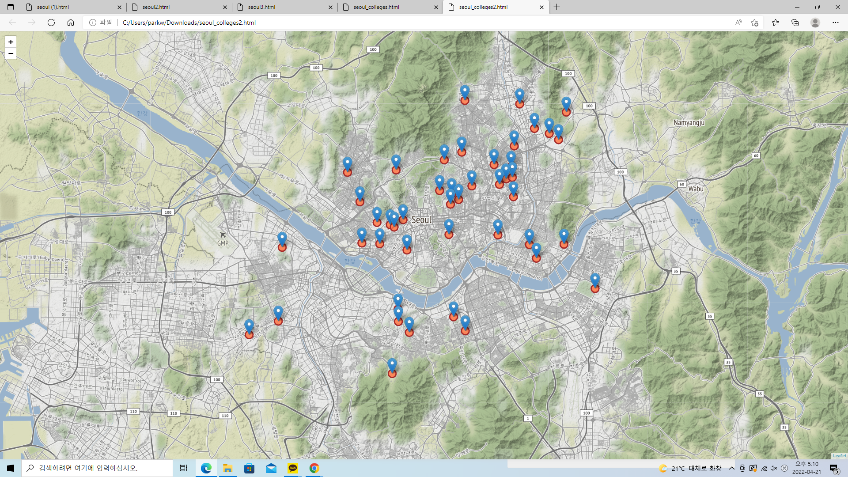Open KakaoTalk from the taskbar

pyautogui.click(x=293, y=468)
